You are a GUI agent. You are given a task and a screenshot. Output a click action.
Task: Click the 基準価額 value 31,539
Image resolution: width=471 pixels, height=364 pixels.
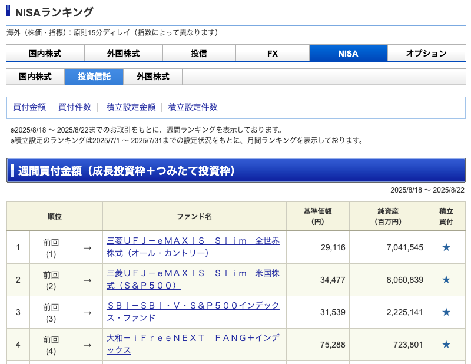point(333,312)
